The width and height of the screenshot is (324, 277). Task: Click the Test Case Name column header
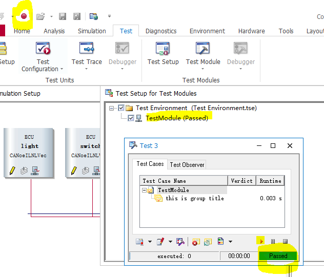pyautogui.click(x=184, y=181)
